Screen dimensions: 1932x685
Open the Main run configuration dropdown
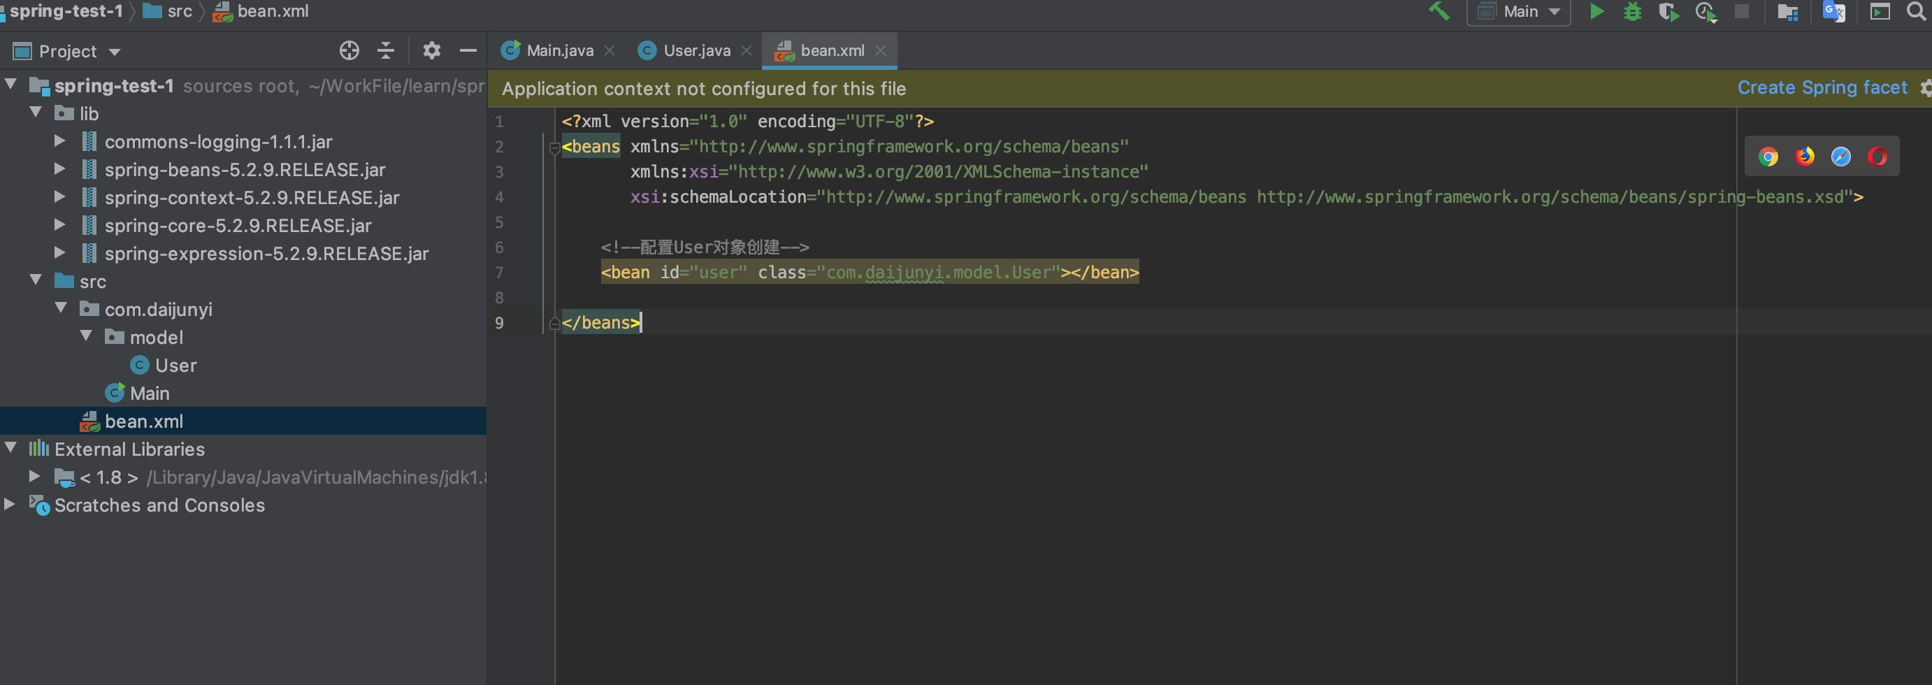pyautogui.click(x=1520, y=11)
